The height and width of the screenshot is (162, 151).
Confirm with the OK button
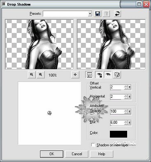(52, 154)
